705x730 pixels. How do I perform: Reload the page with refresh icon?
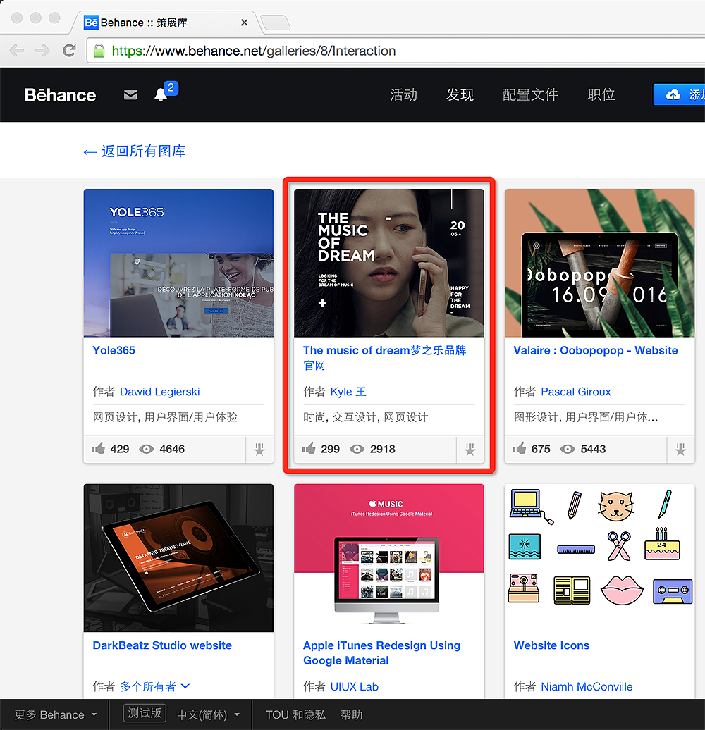pyautogui.click(x=69, y=50)
